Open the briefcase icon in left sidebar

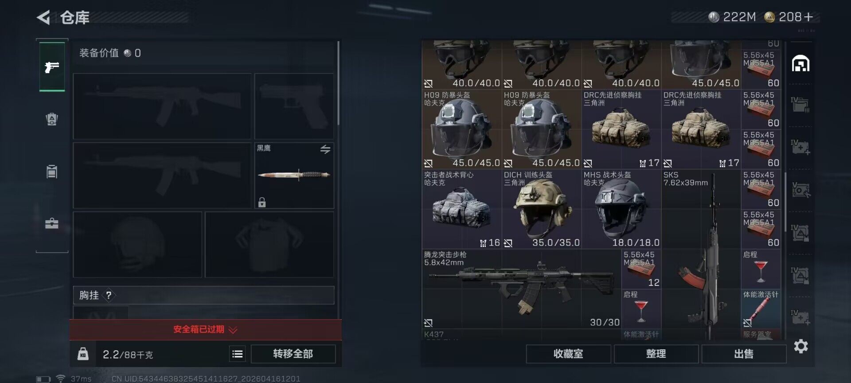[x=52, y=223]
